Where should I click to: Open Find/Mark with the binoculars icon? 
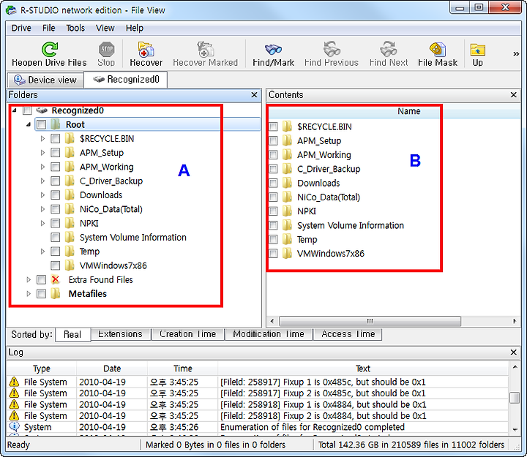273,50
